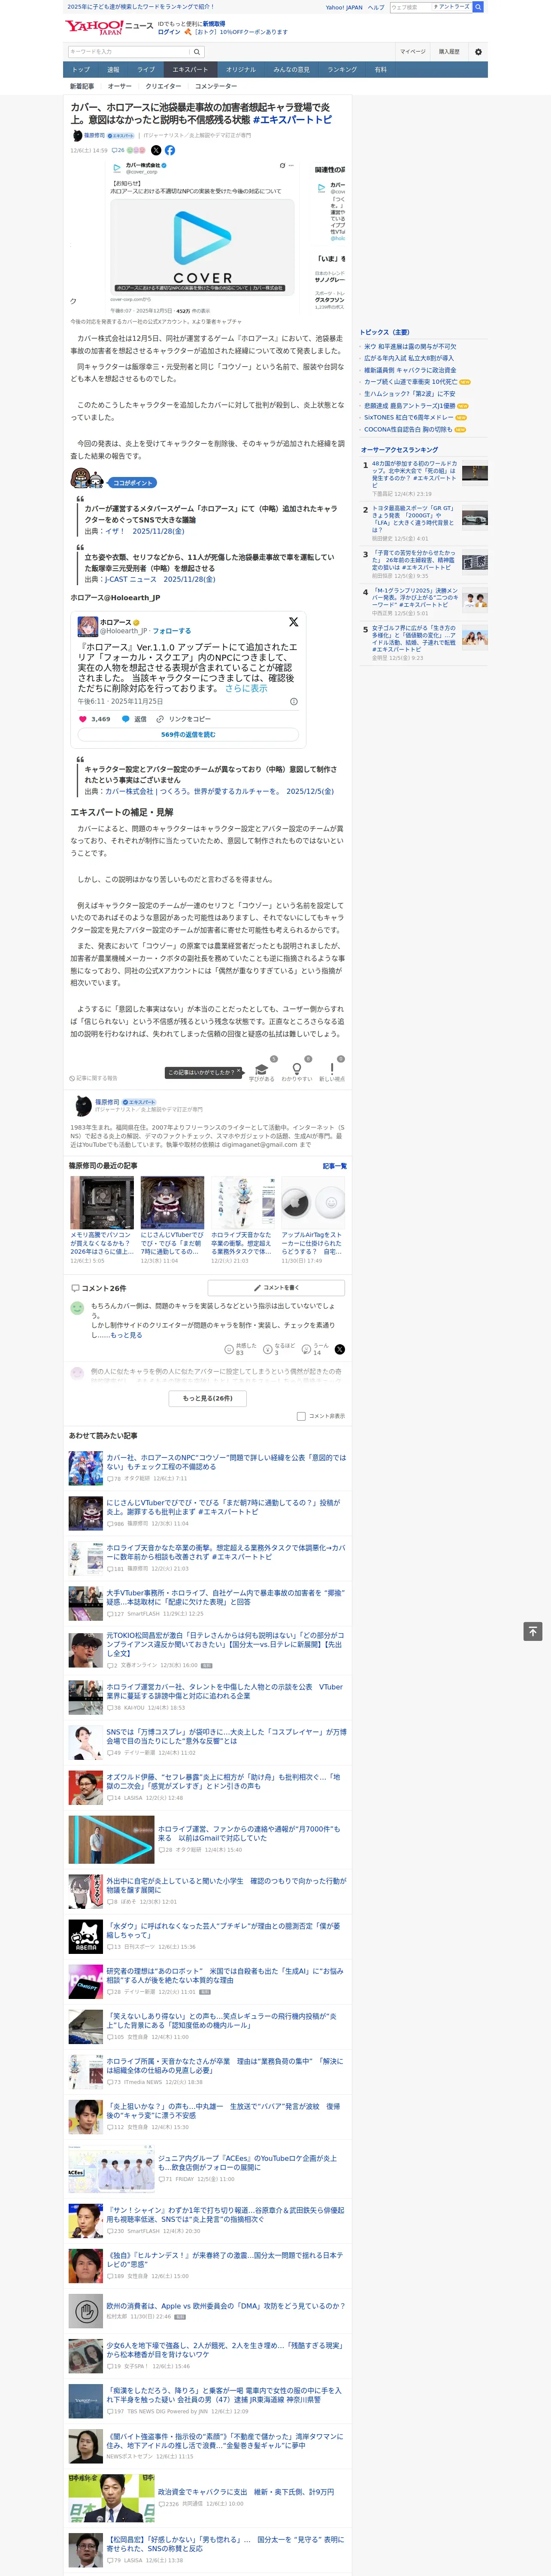Share the article on X
This screenshot has width=551, height=2576.
156,150
